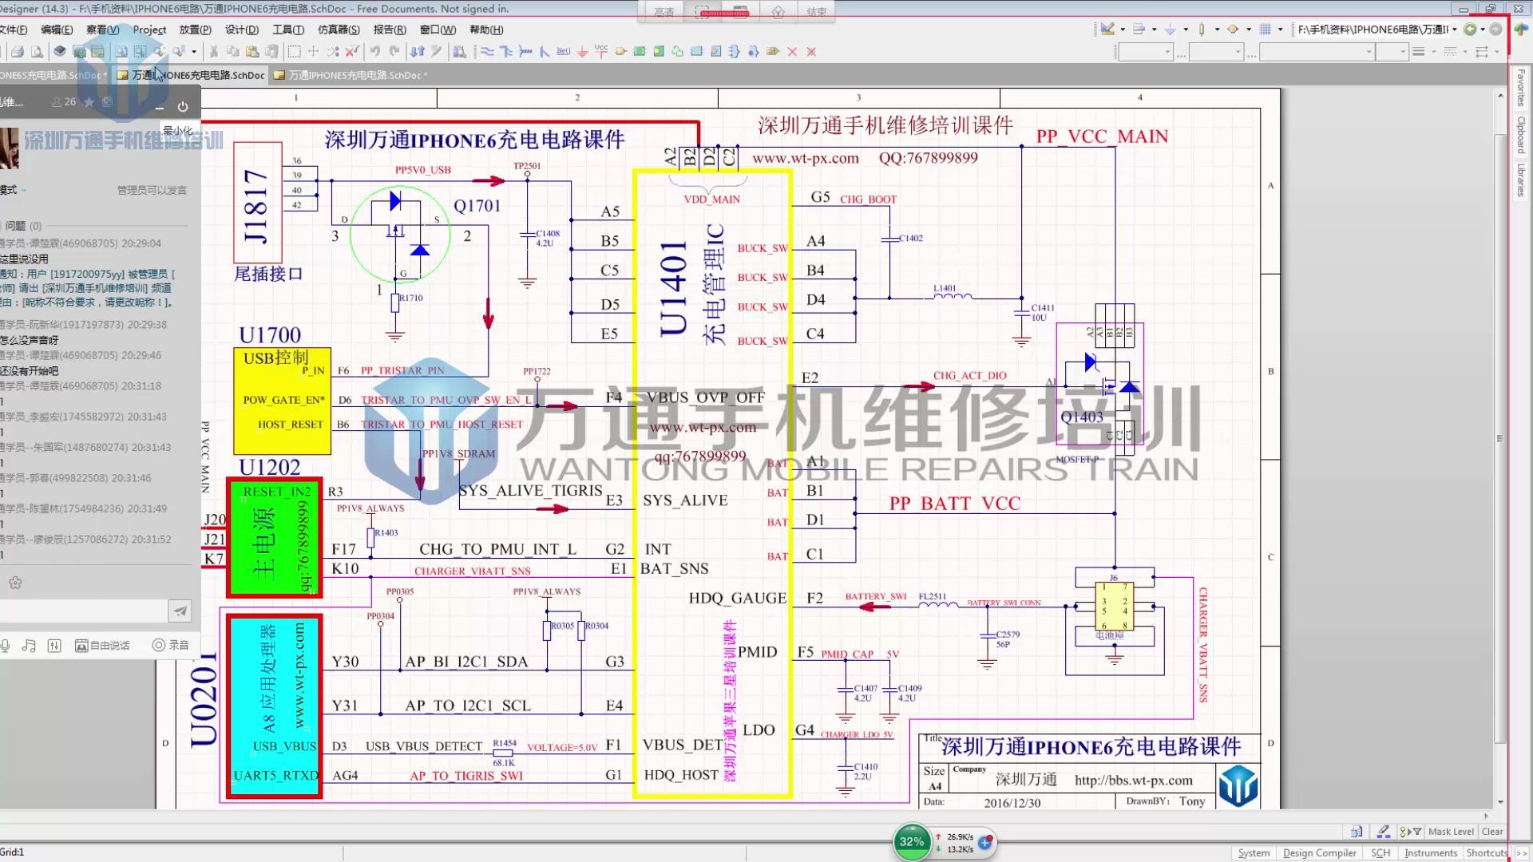Open the power sources dropdown arrow
Screen dimensions: 1533x862
click(1186, 30)
